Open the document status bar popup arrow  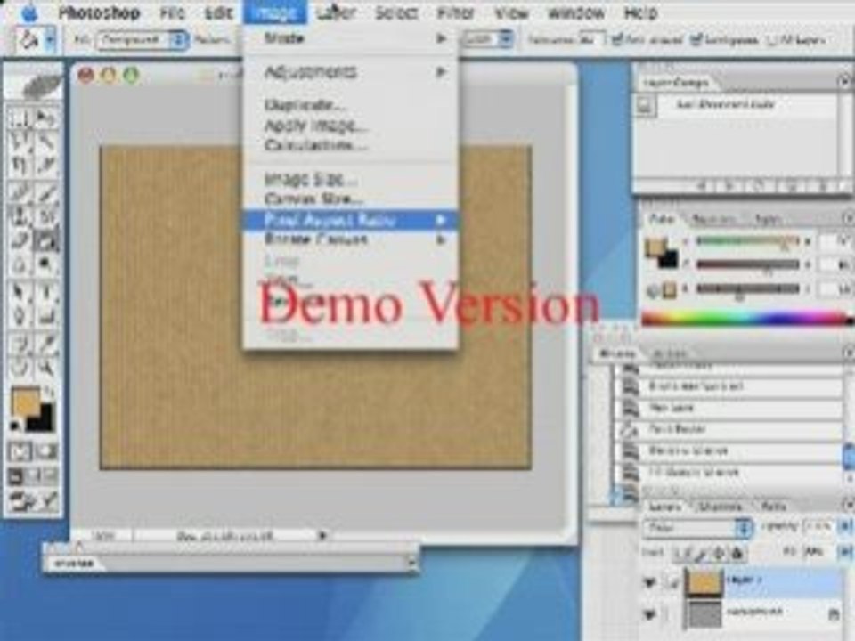[x=322, y=536]
